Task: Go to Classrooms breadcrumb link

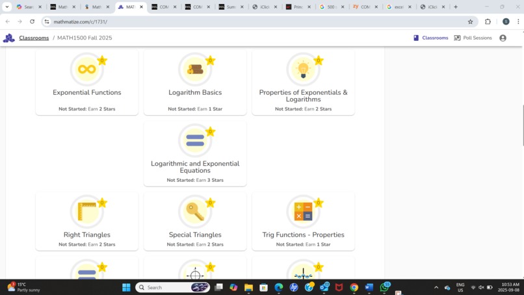Action: coord(34,38)
